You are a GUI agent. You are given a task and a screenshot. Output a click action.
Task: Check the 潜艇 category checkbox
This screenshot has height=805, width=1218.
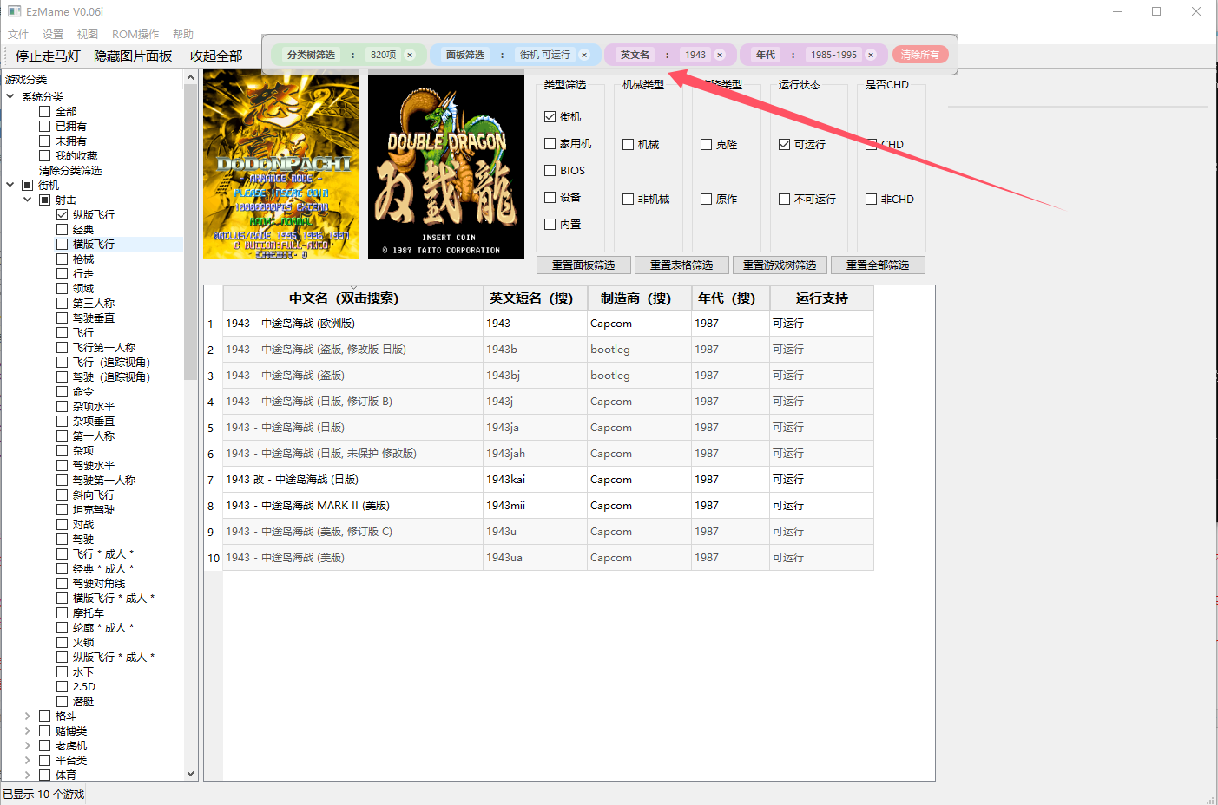[x=62, y=701]
